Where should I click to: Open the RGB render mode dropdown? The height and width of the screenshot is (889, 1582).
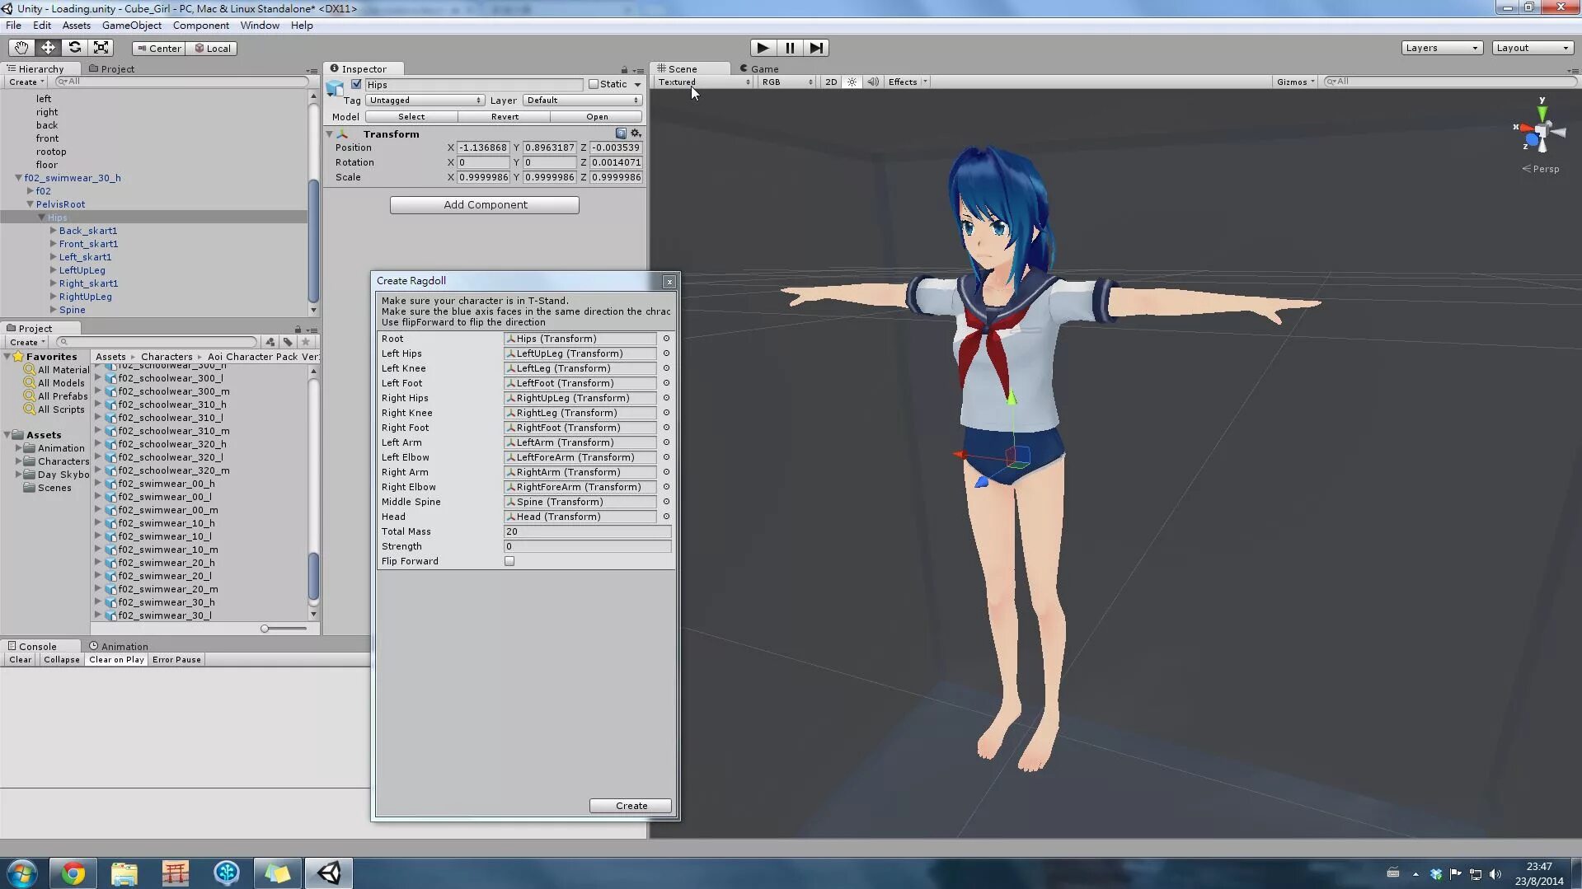(786, 82)
